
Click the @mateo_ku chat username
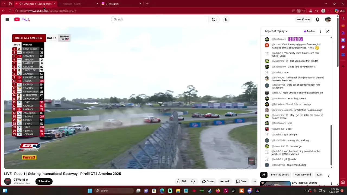coord(278,78)
